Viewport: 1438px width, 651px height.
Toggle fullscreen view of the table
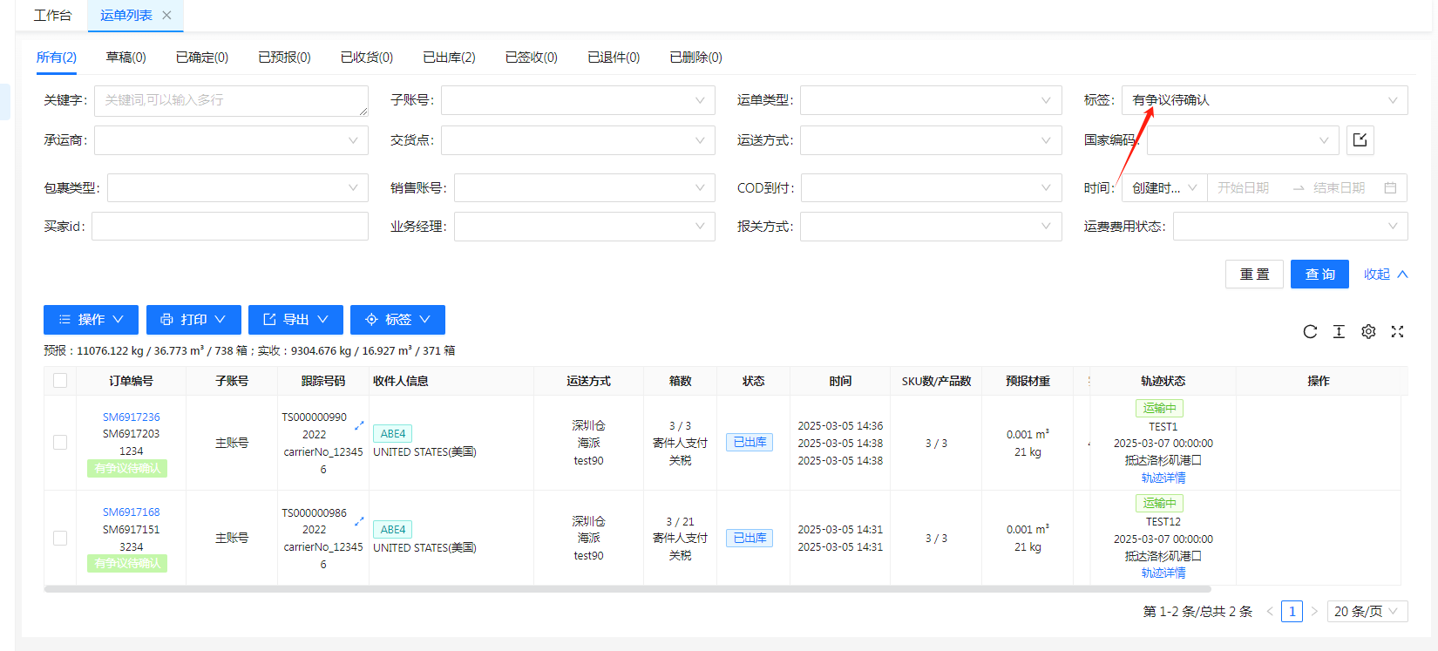pyautogui.click(x=1397, y=331)
